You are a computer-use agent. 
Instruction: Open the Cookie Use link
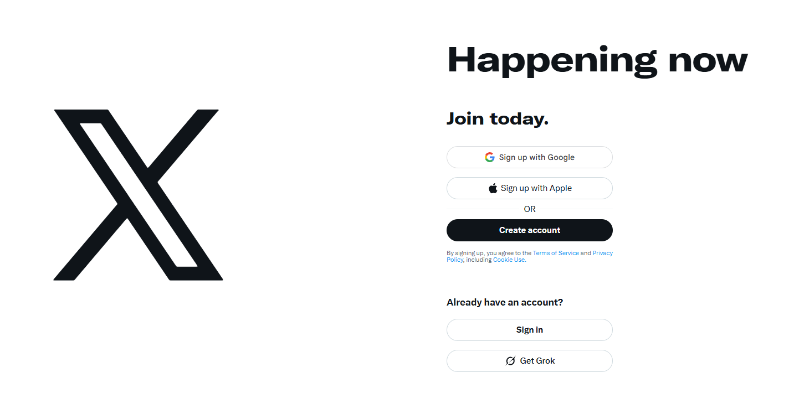coord(508,260)
